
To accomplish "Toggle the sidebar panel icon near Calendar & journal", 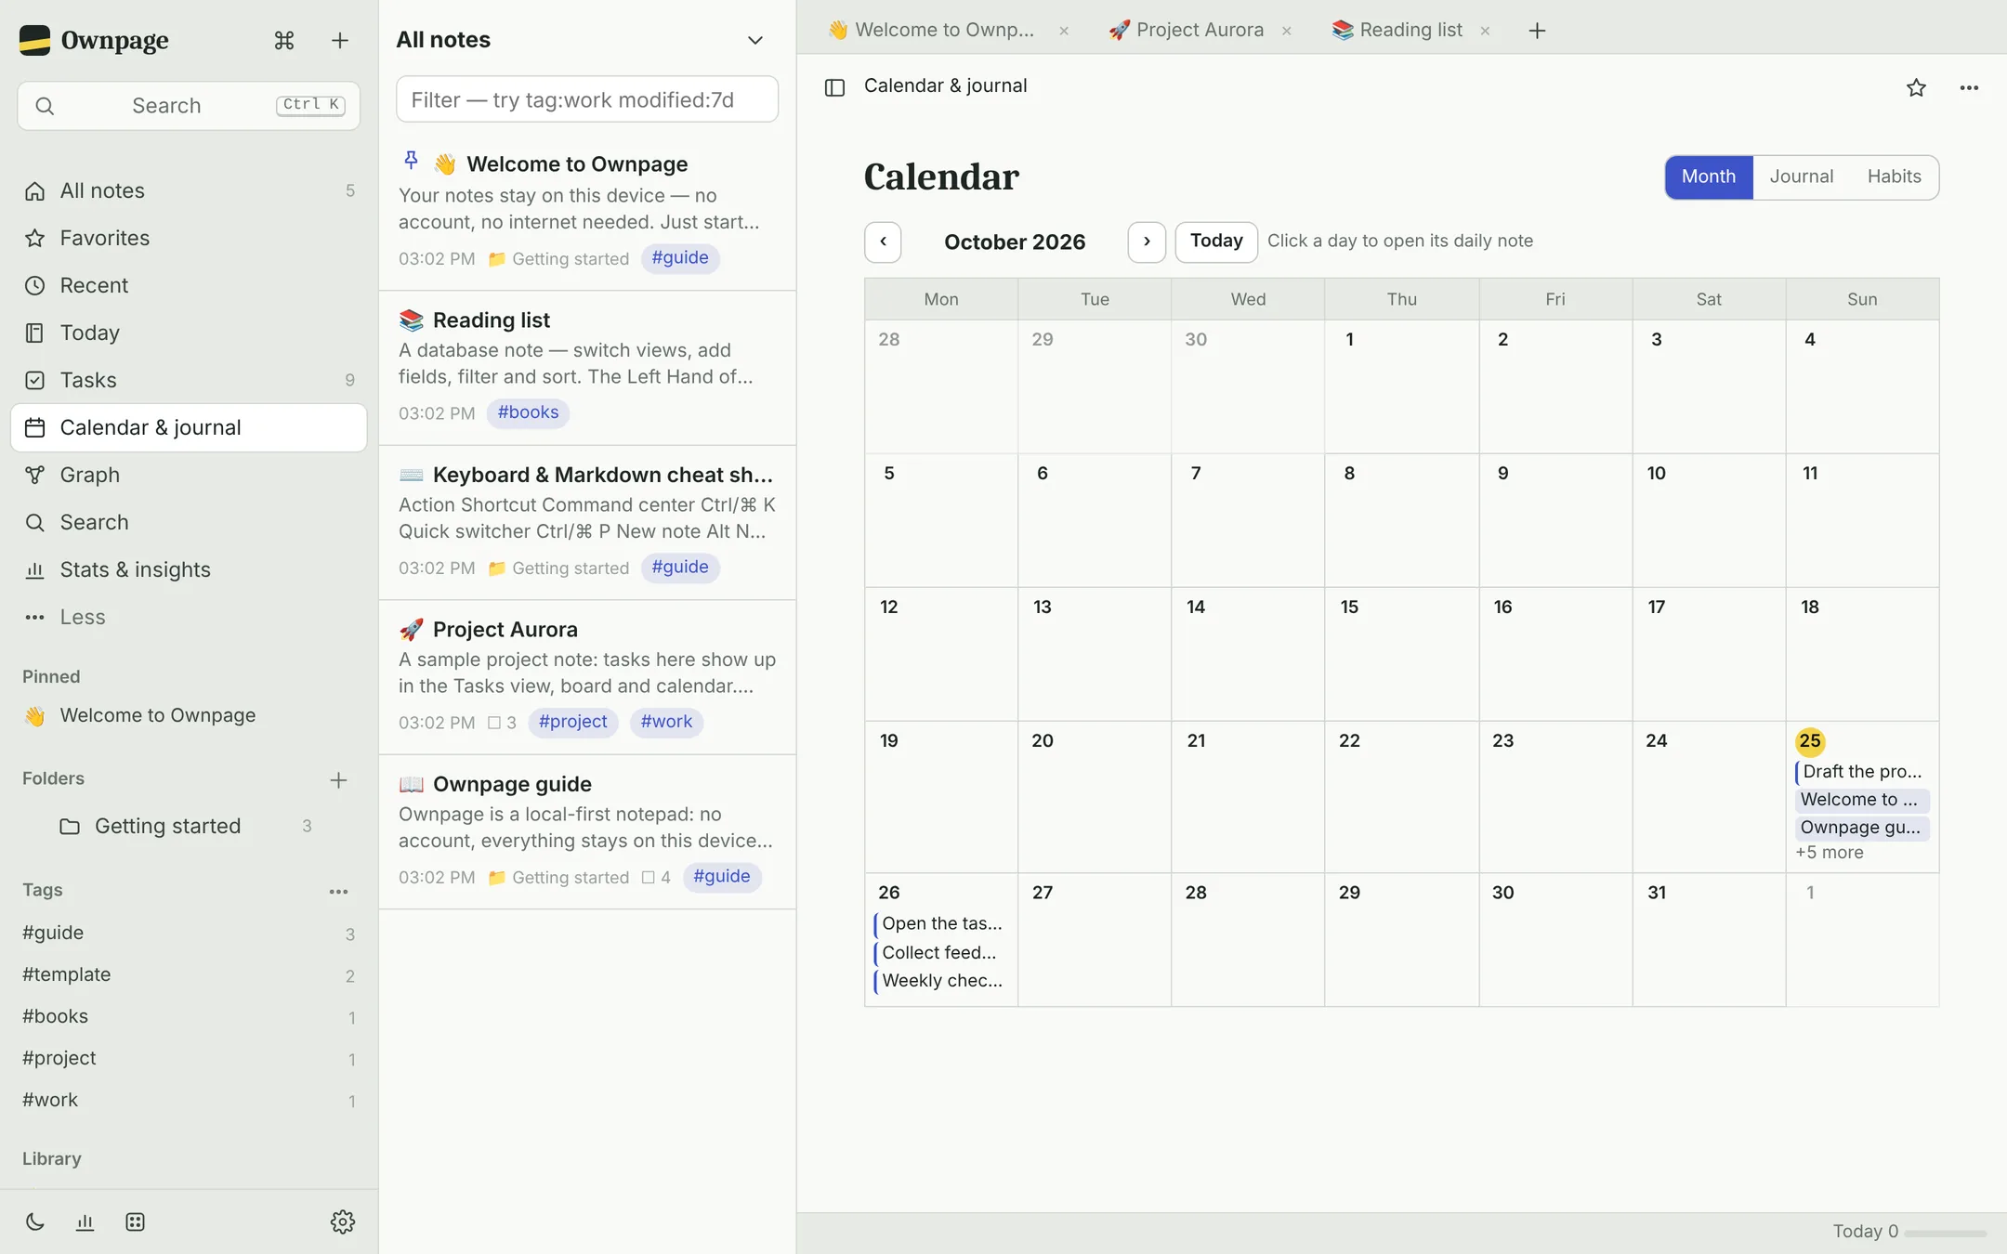I will 834,87.
